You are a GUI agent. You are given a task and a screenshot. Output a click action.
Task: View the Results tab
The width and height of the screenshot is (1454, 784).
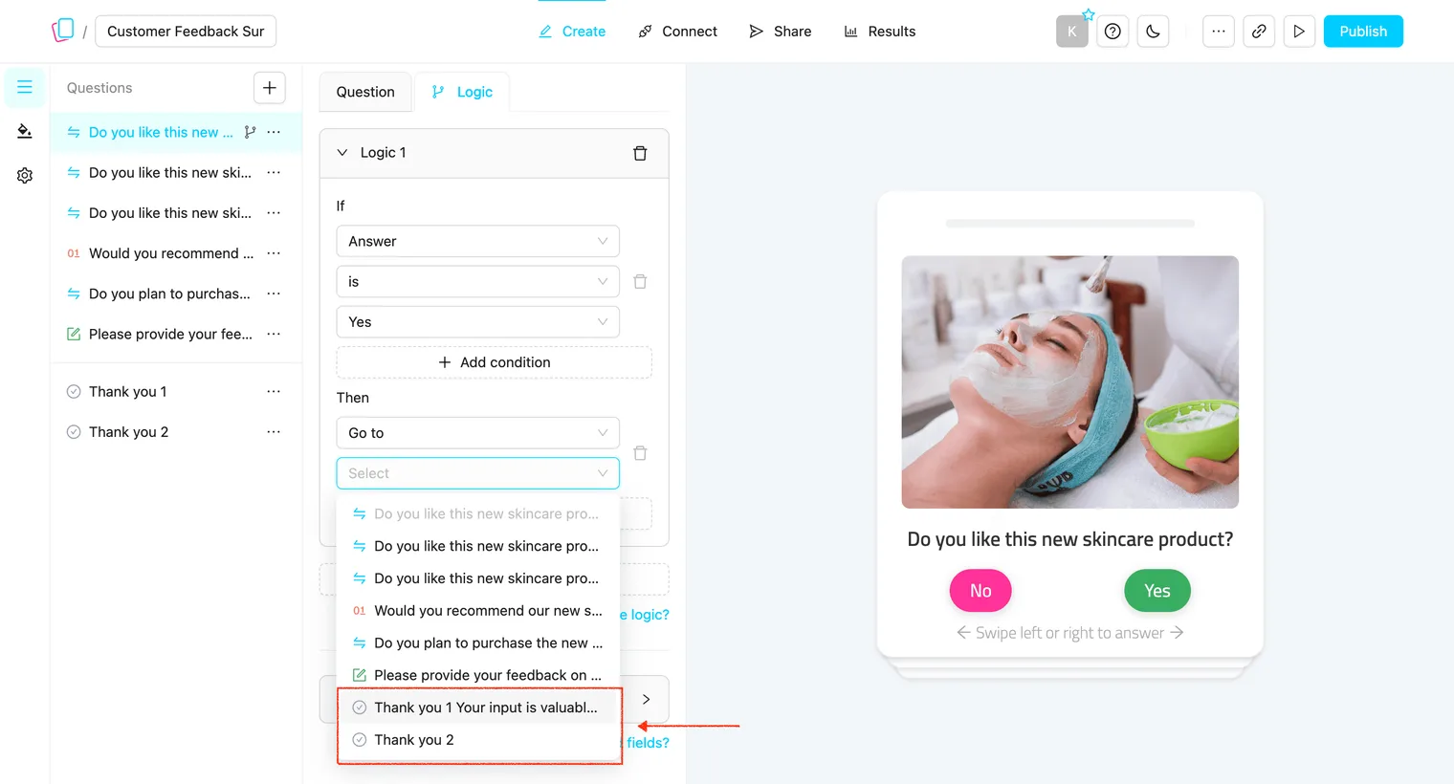point(879,32)
